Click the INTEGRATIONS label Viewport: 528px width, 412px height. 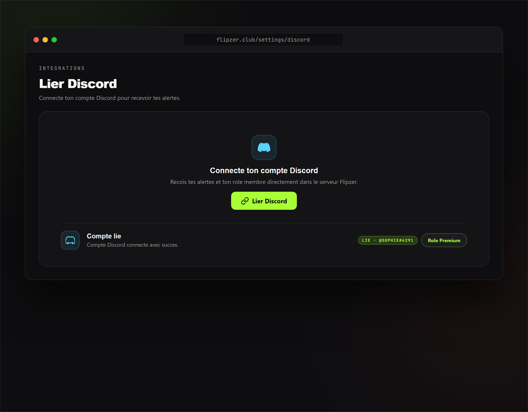click(61, 68)
